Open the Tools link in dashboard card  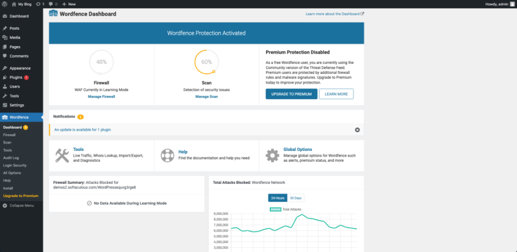pos(79,149)
